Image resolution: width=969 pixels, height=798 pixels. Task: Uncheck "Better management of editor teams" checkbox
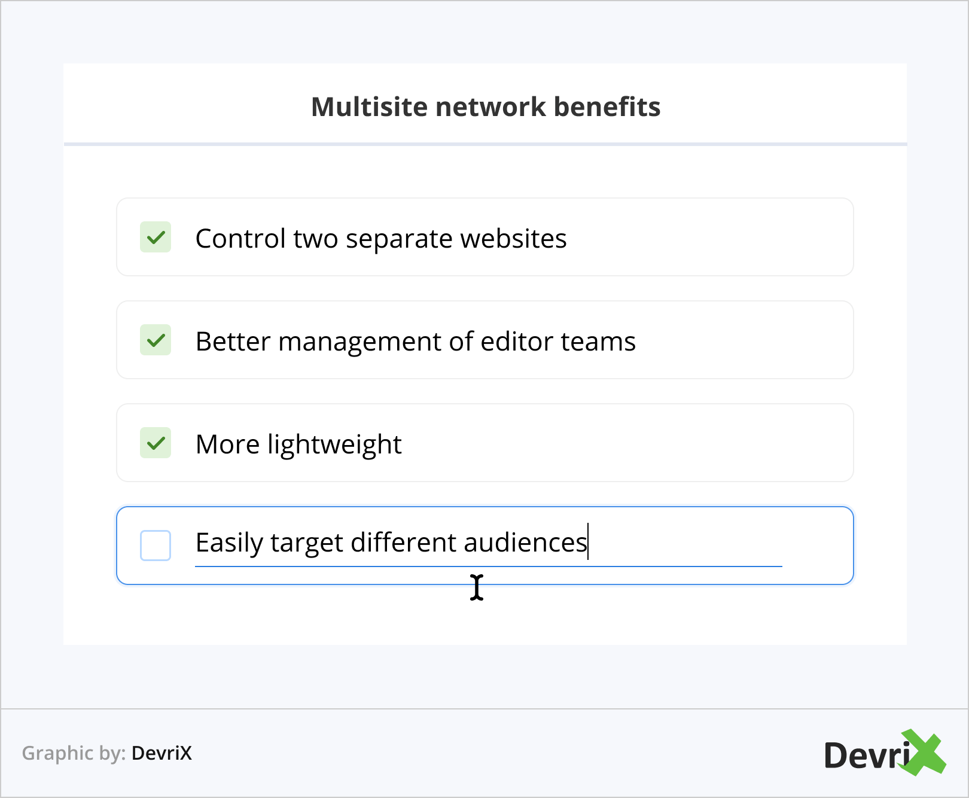click(156, 340)
